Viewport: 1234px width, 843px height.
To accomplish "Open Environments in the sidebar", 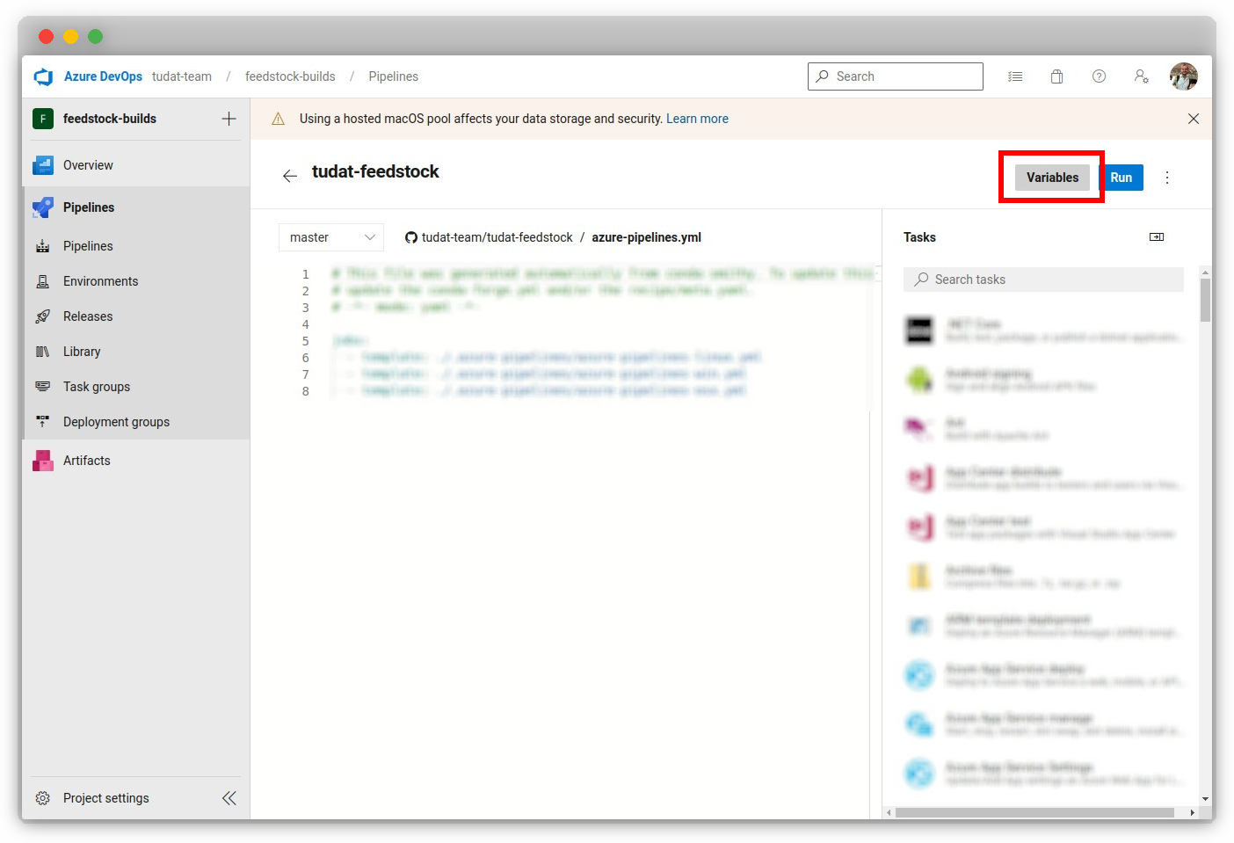I will (x=135, y=281).
